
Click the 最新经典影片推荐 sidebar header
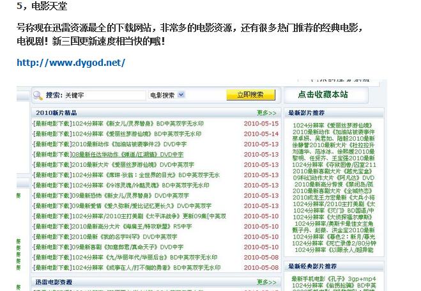[312, 266]
